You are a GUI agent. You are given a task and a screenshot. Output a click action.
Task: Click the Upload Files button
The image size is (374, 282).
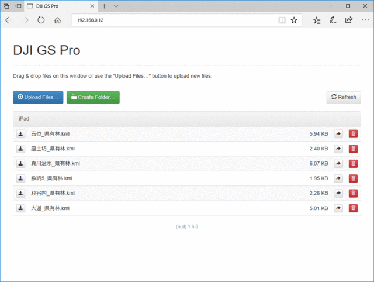click(38, 98)
